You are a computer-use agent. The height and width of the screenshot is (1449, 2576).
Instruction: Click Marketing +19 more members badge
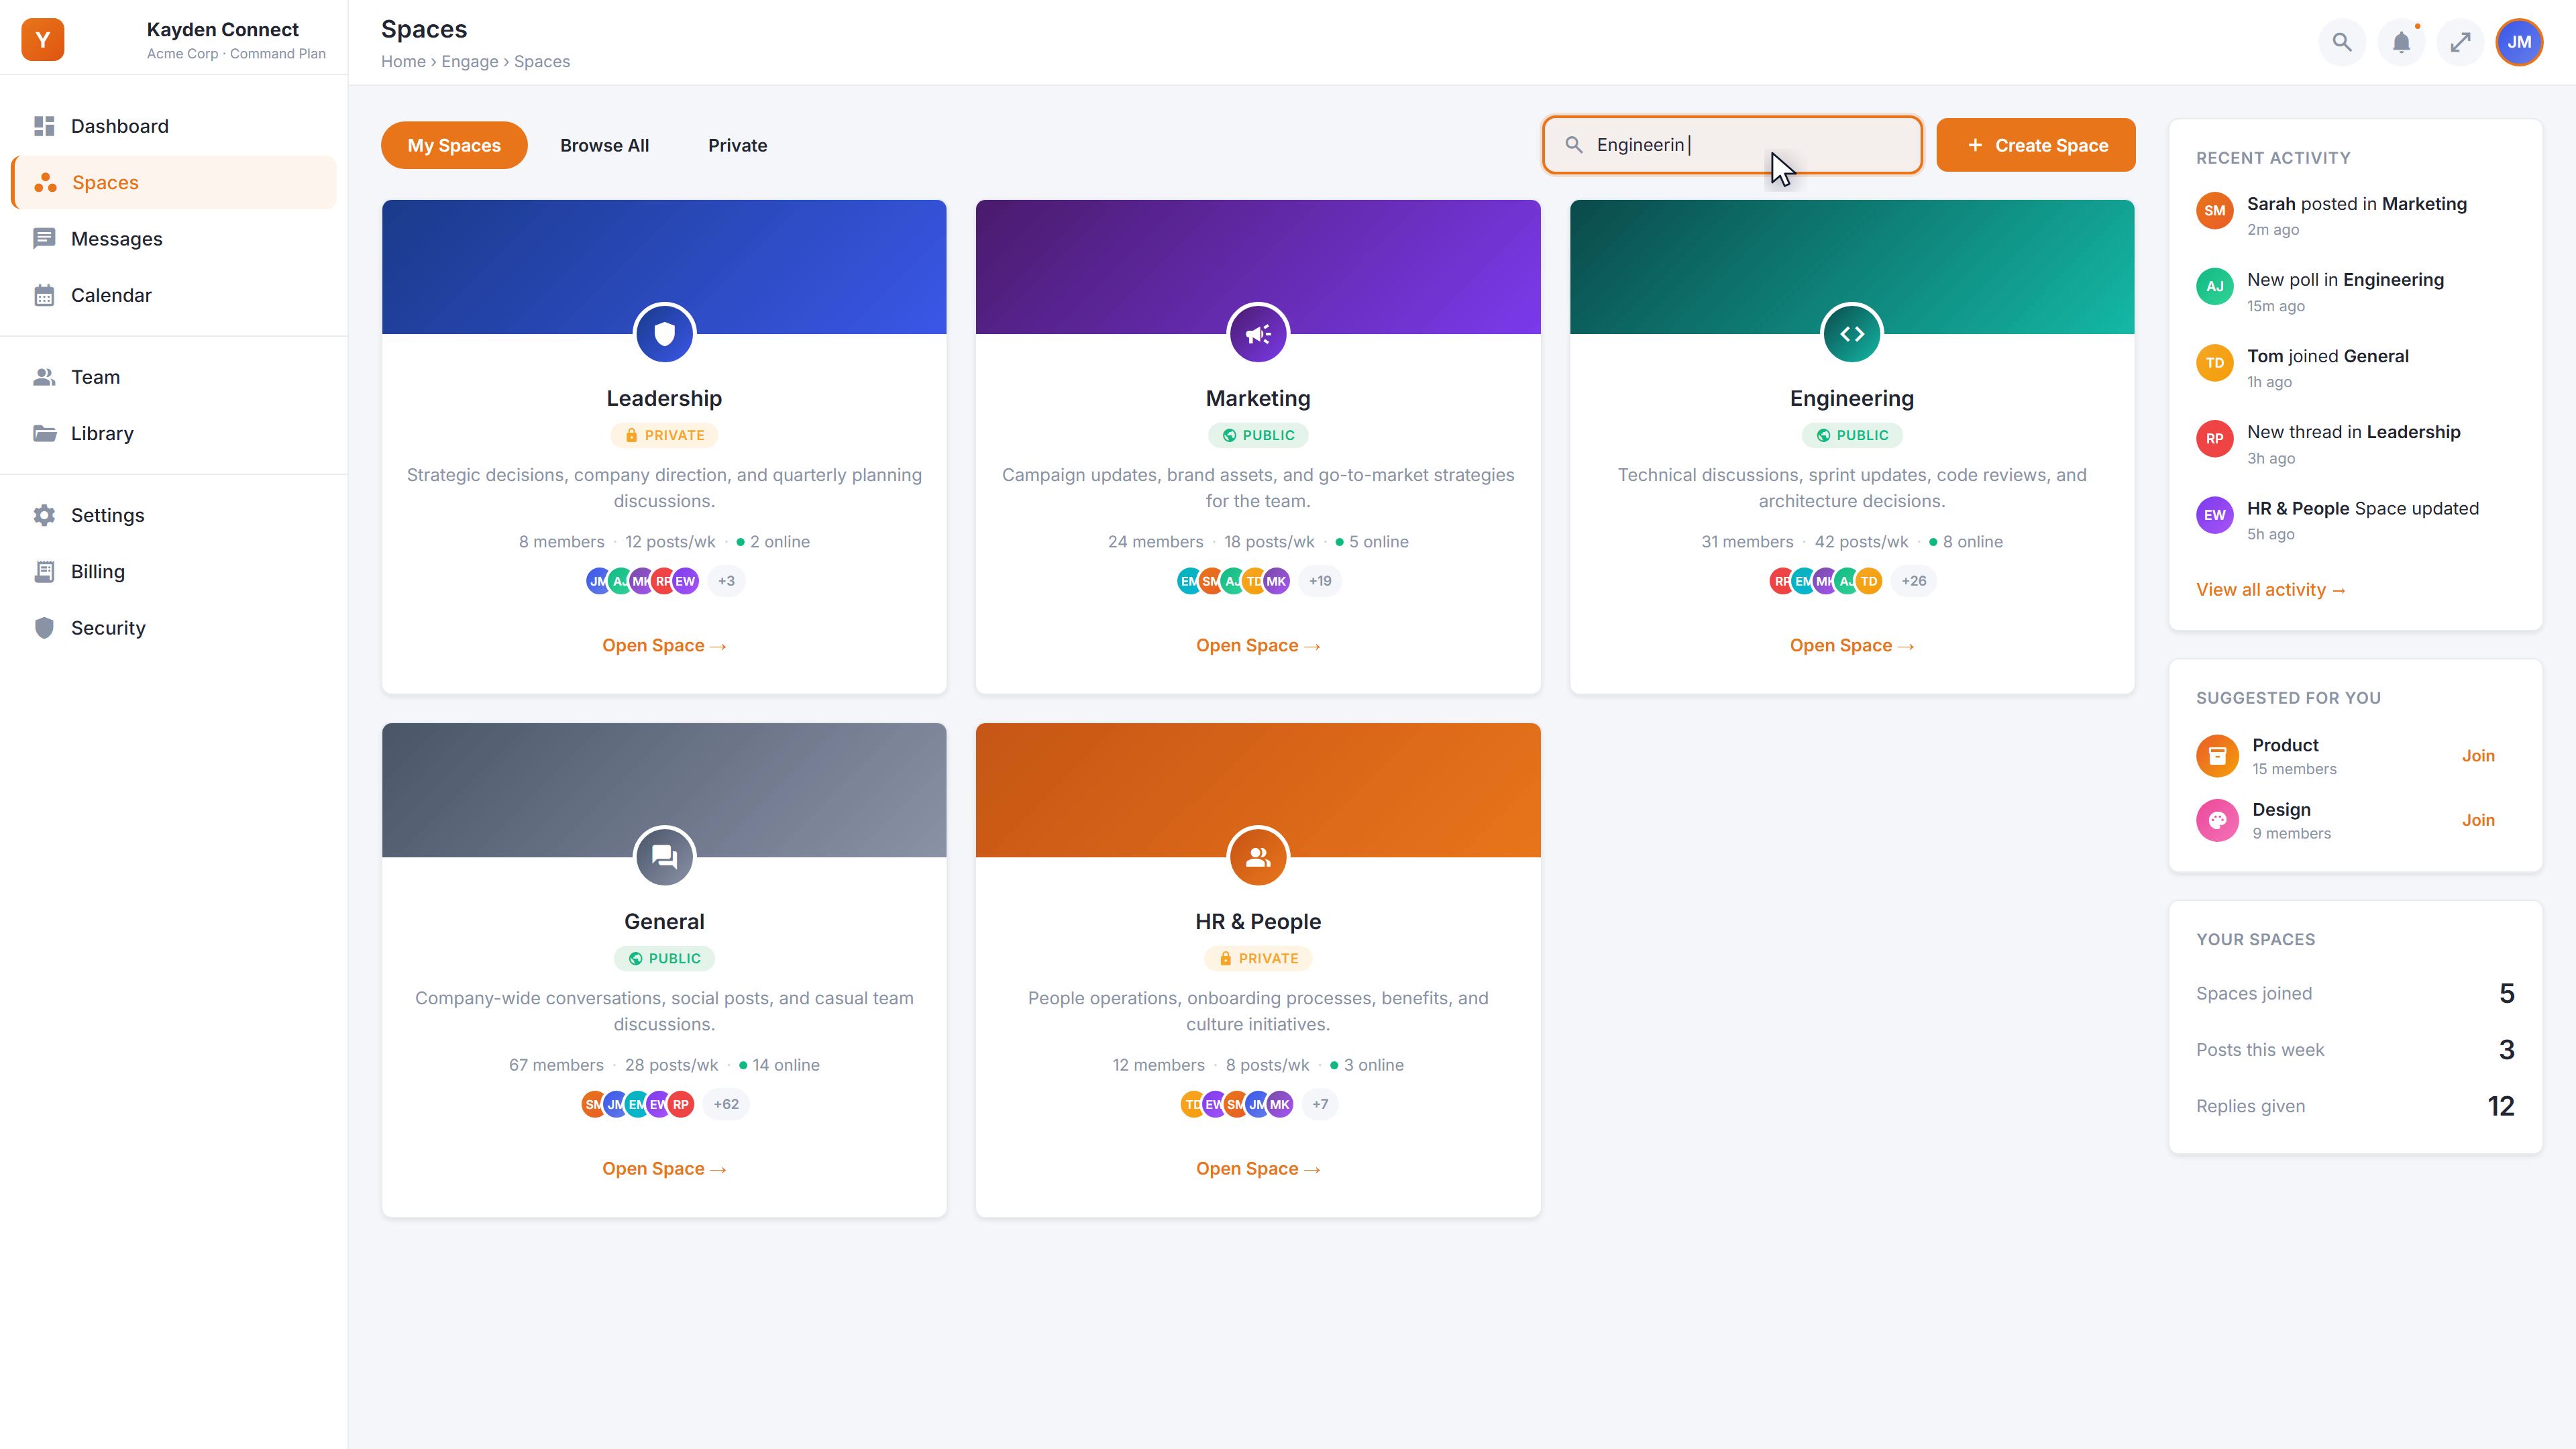tap(1320, 581)
